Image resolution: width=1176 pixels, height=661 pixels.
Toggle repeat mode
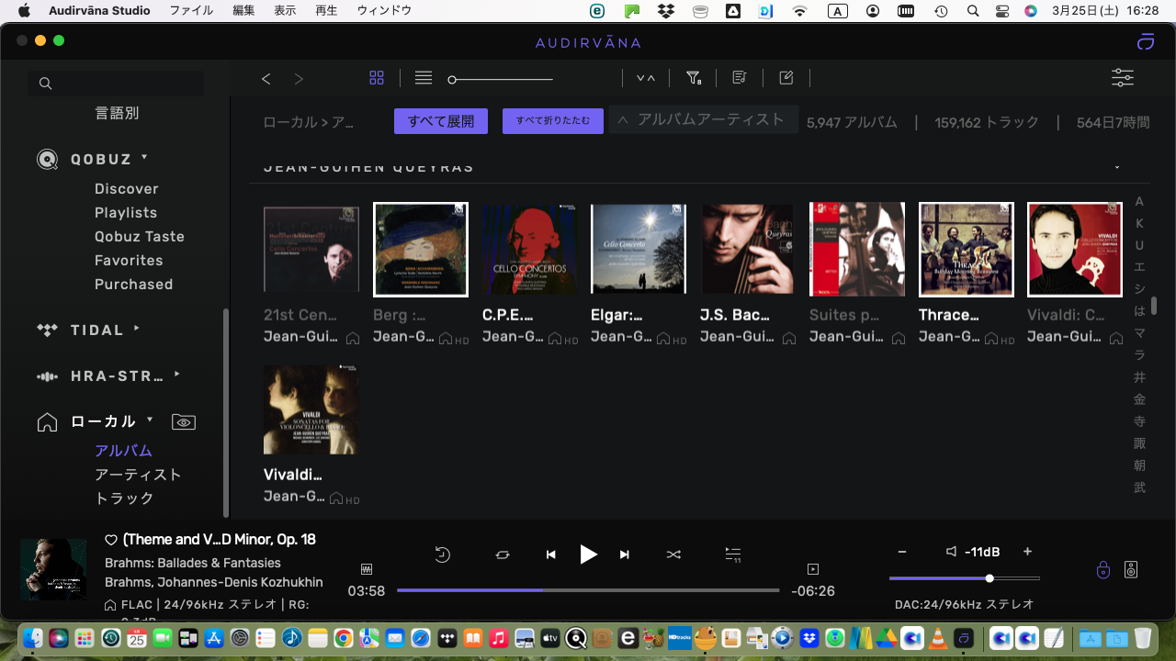tap(503, 555)
